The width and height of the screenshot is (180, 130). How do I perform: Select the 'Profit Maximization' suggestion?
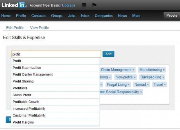tap(55, 68)
